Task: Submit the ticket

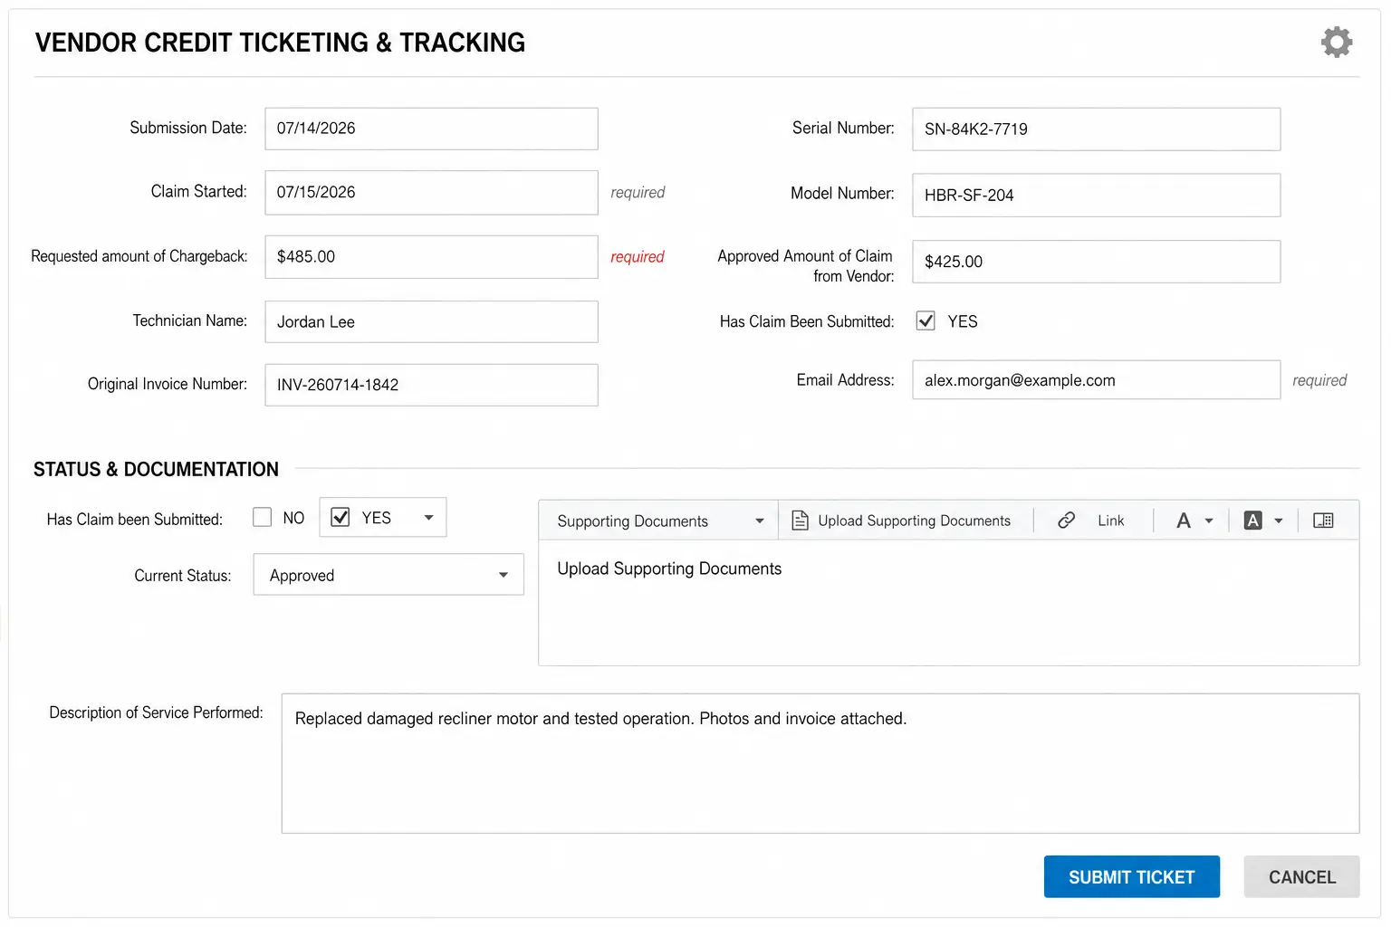Action: (1132, 876)
